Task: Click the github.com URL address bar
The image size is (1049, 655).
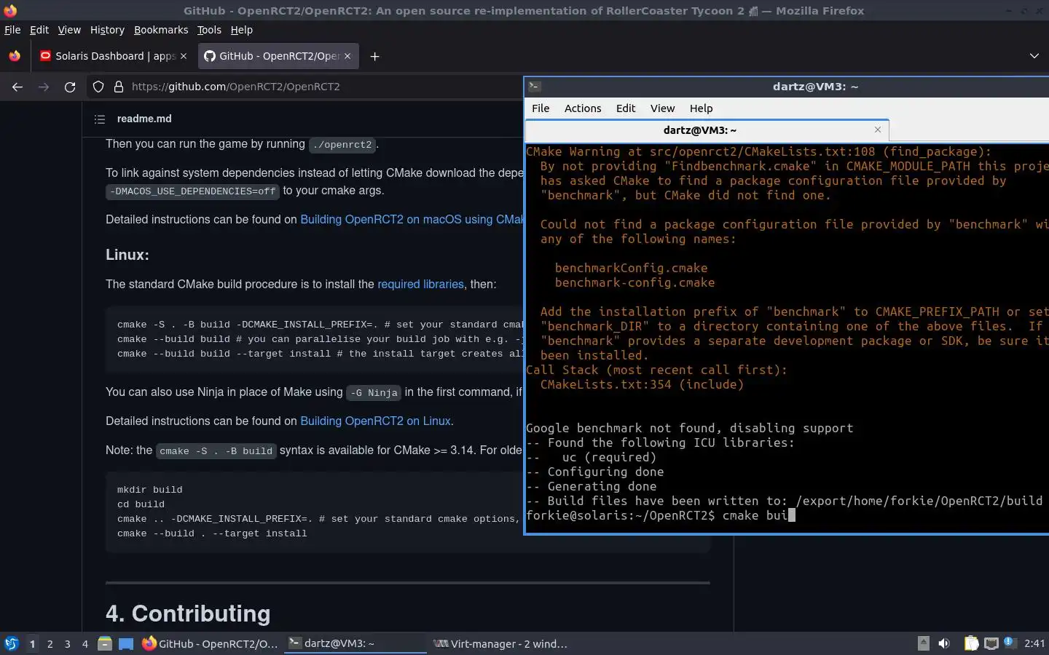Action: point(235,87)
